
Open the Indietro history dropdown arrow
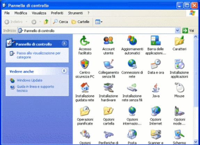[26, 22]
